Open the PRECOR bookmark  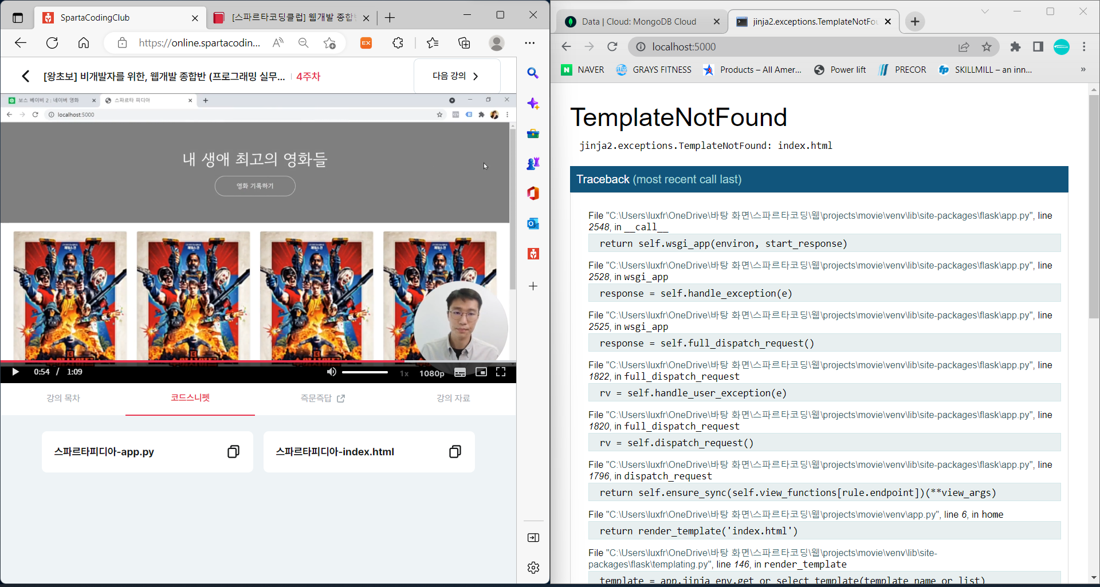pos(902,70)
